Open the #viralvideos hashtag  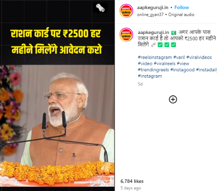(x=199, y=57)
